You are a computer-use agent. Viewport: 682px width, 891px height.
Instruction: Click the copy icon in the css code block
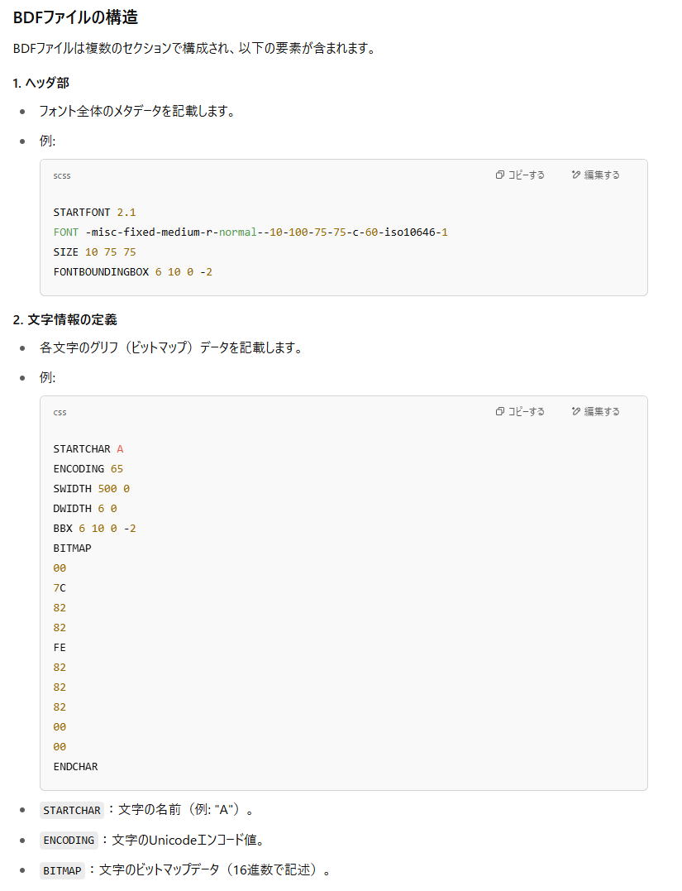[499, 411]
